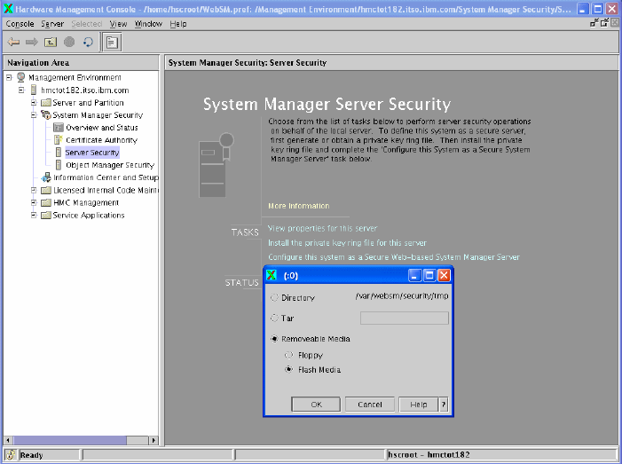Open the View menu
This screenshot has width=622, height=464.
click(118, 24)
